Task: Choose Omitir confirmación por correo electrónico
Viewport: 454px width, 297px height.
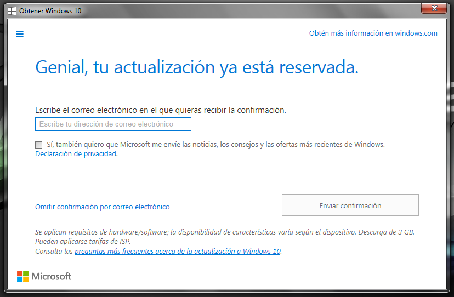Action: 103,207
